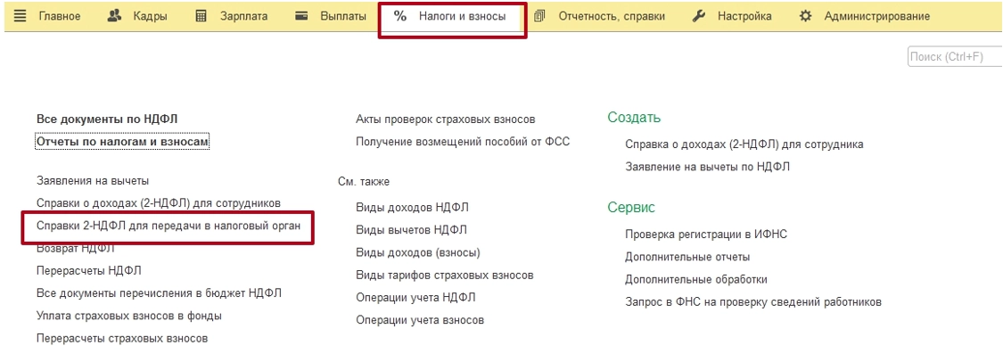Open the Настройка section
The height and width of the screenshot is (354, 1003).
(x=744, y=16)
